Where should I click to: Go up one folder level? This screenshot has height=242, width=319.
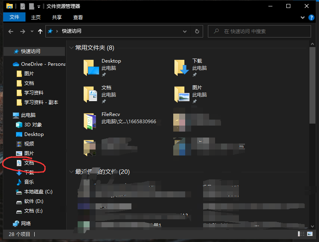40,31
